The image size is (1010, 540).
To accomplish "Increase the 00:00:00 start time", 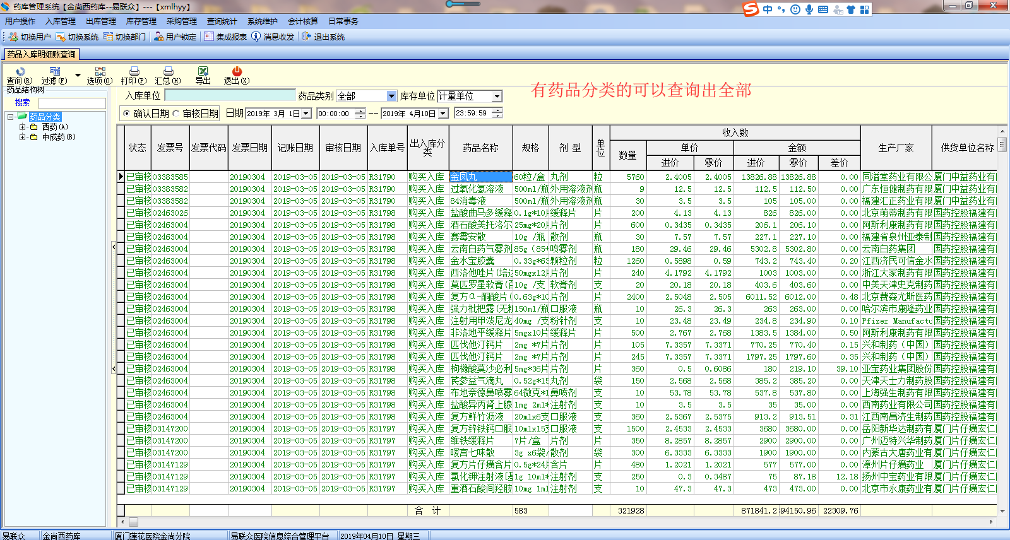I will click(x=360, y=110).
